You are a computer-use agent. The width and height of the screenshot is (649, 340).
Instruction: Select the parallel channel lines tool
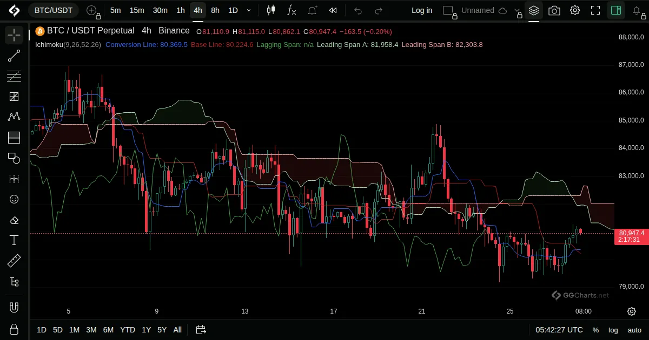(14, 76)
